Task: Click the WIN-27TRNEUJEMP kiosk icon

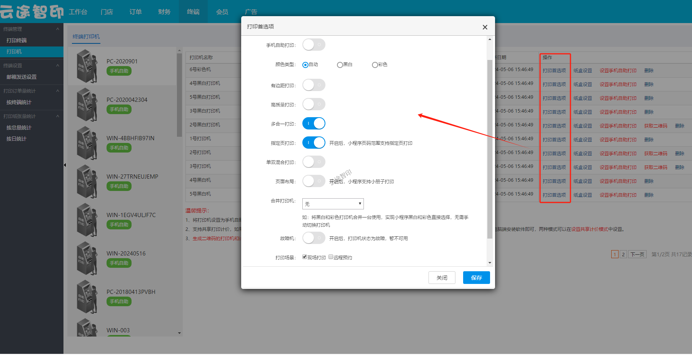Action: pyautogui.click(x=87, y=182)
